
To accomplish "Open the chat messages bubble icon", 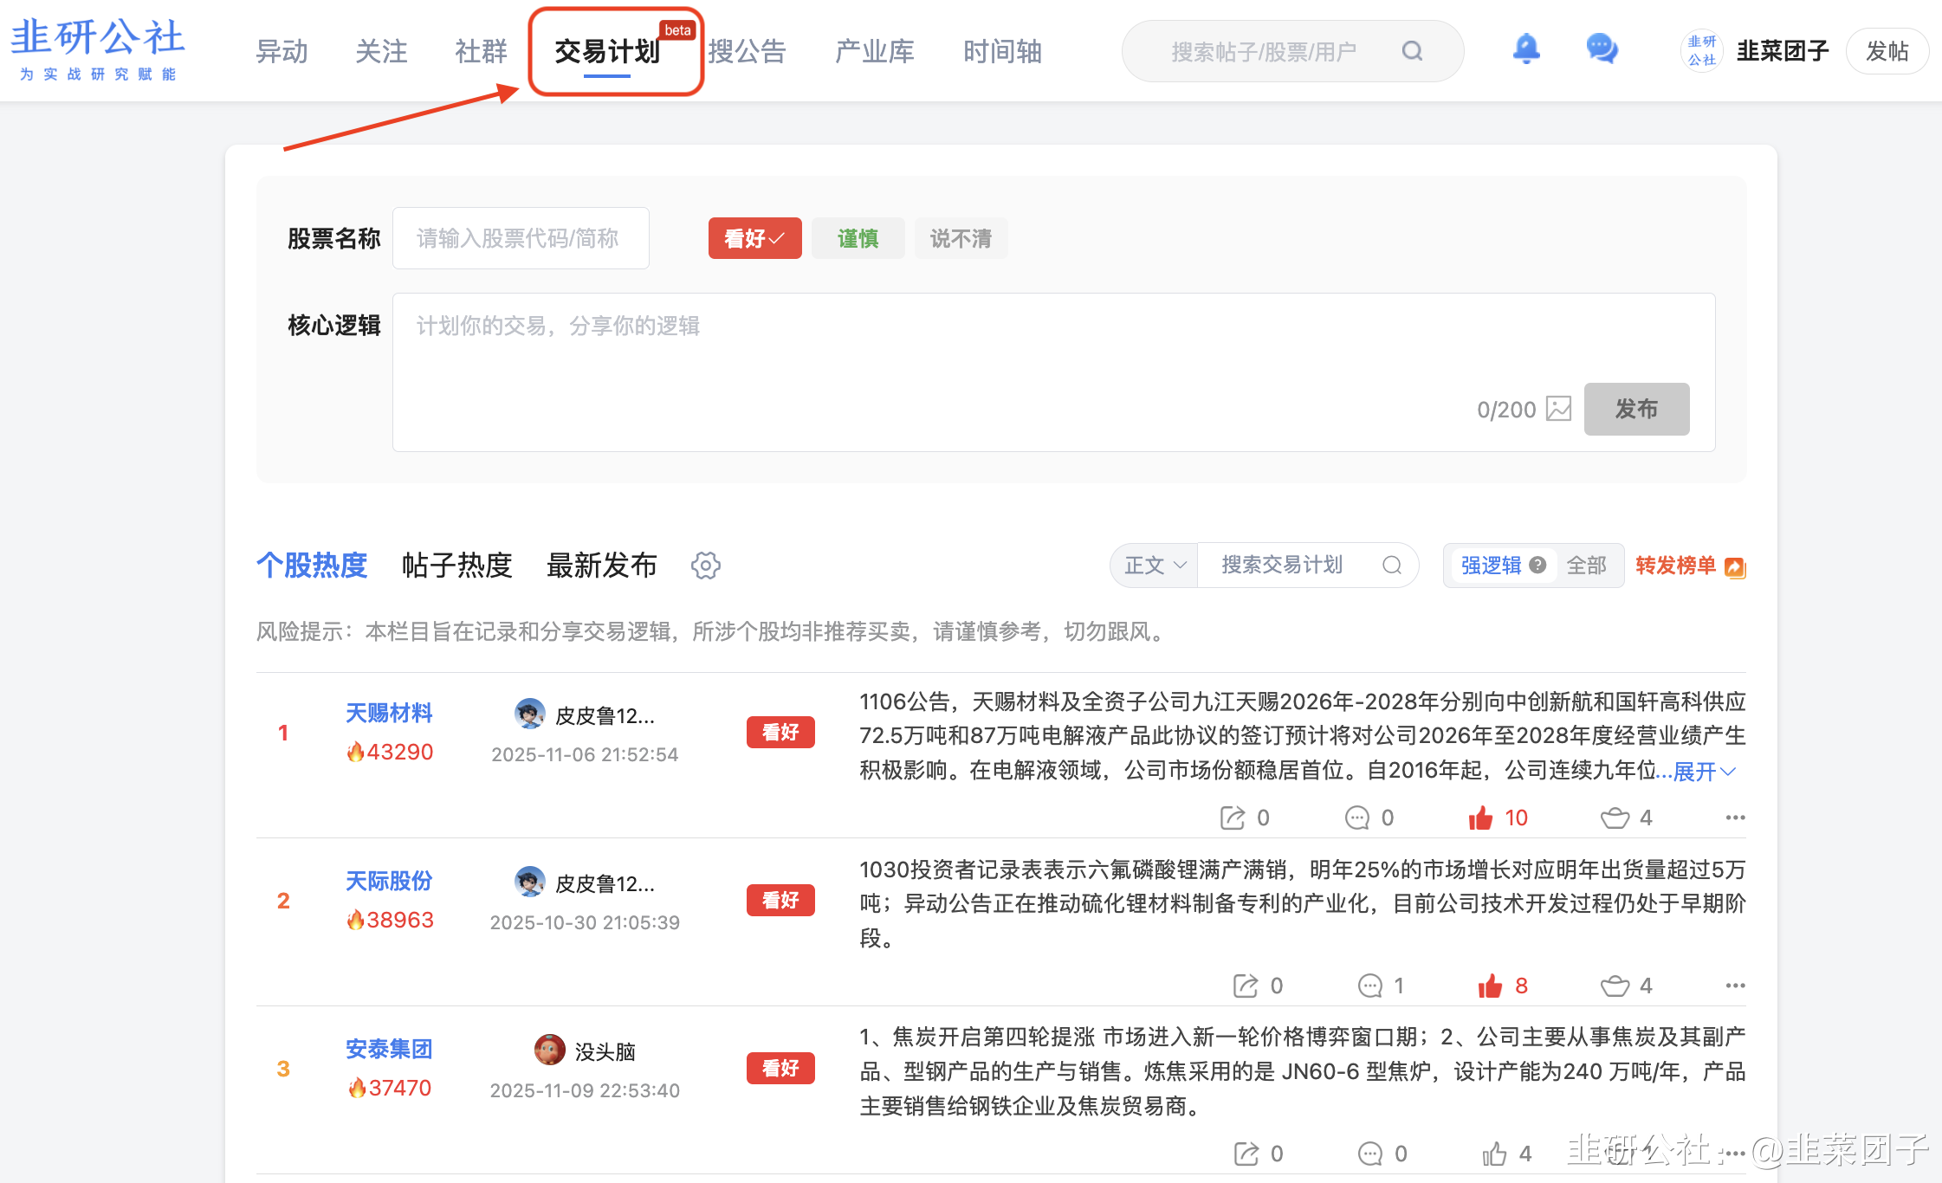I will pos(1602,49).
